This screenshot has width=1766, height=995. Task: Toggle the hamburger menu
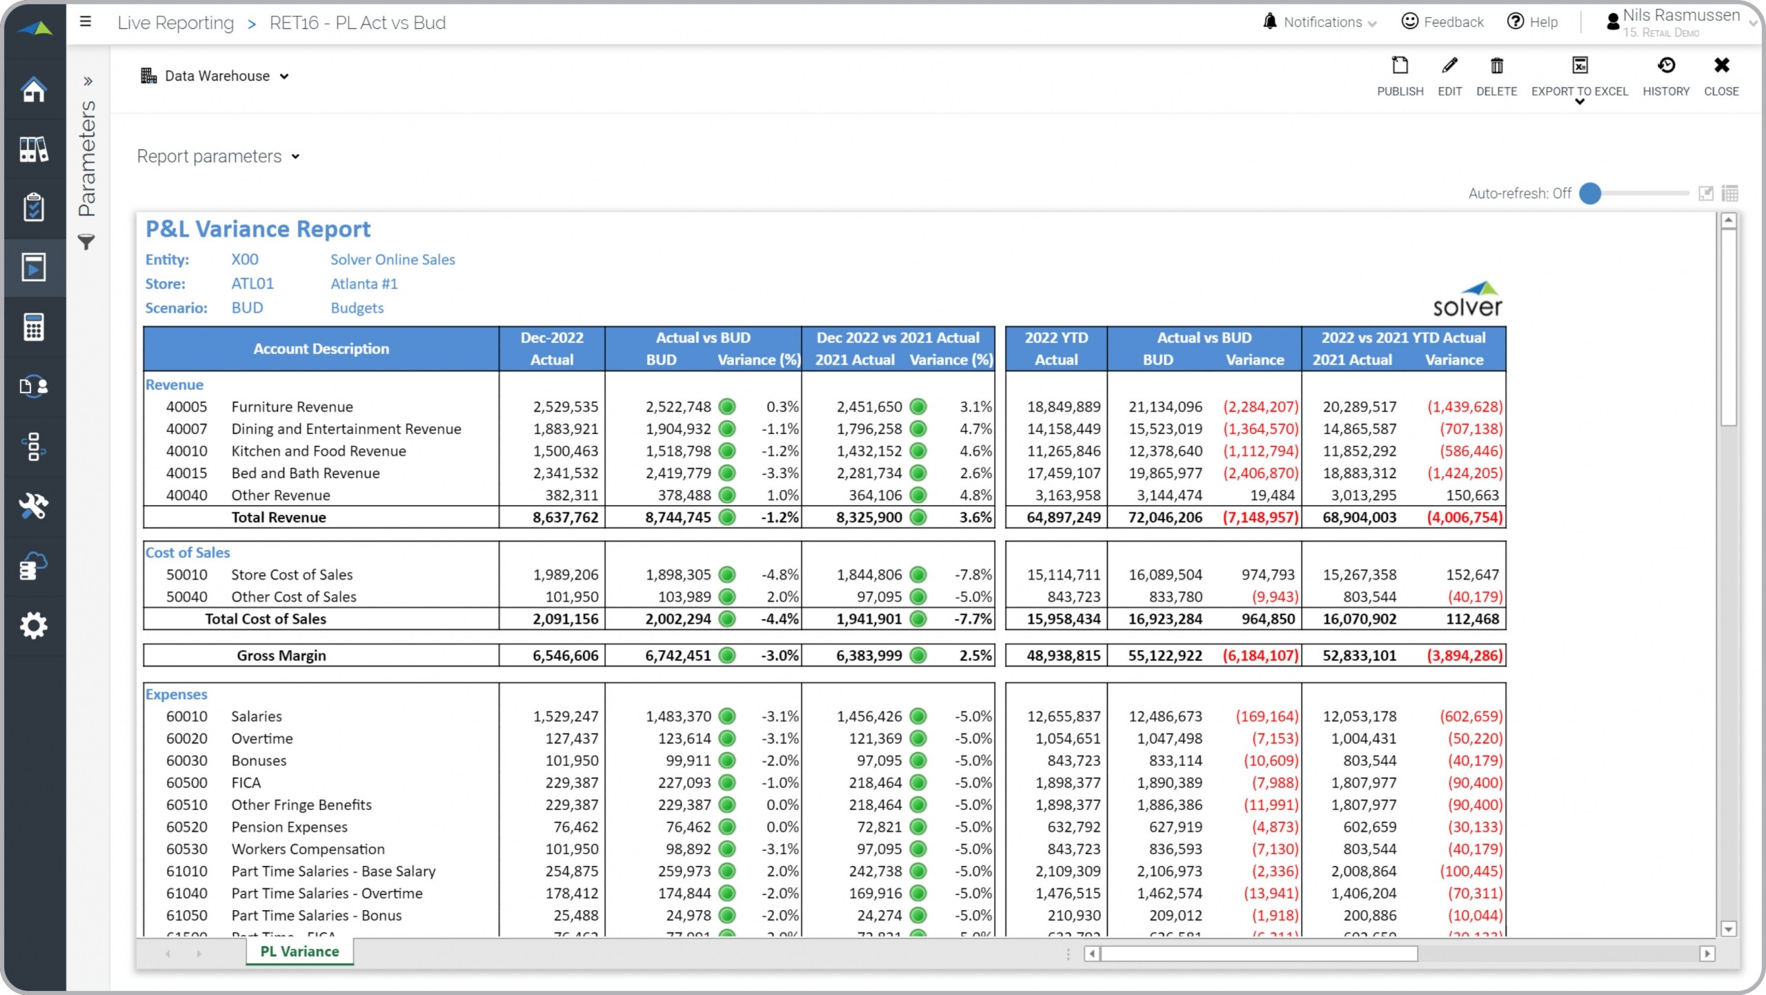click(86, 22)
